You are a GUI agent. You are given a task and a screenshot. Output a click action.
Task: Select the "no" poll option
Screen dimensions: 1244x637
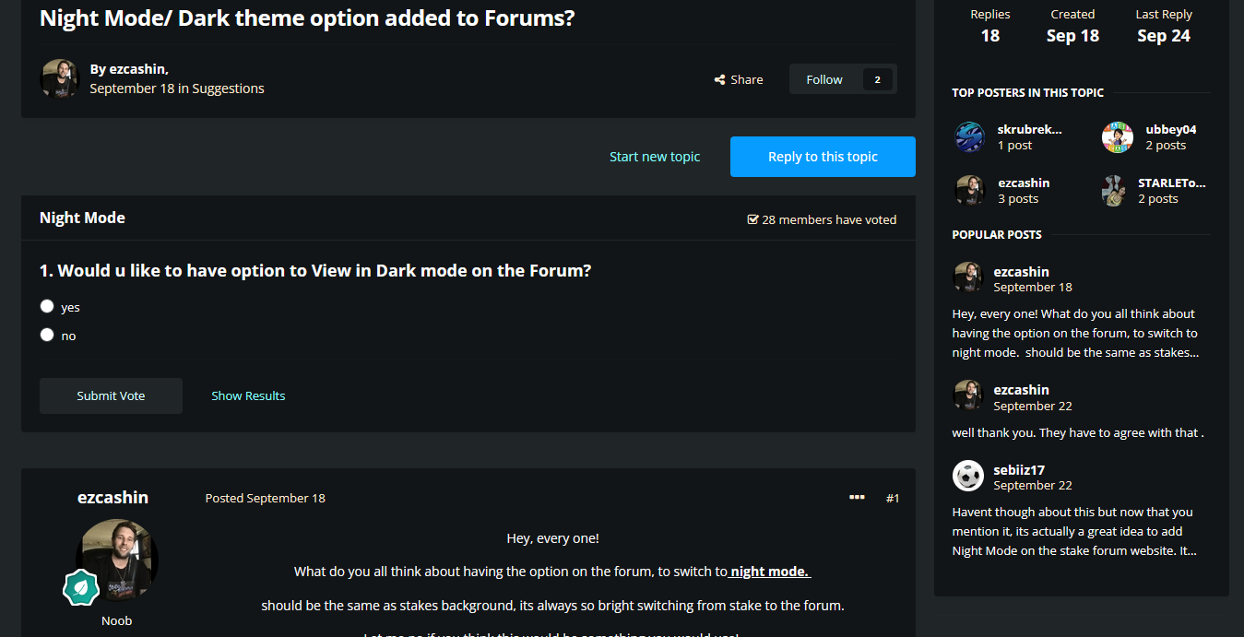click(x=47, y=335)
